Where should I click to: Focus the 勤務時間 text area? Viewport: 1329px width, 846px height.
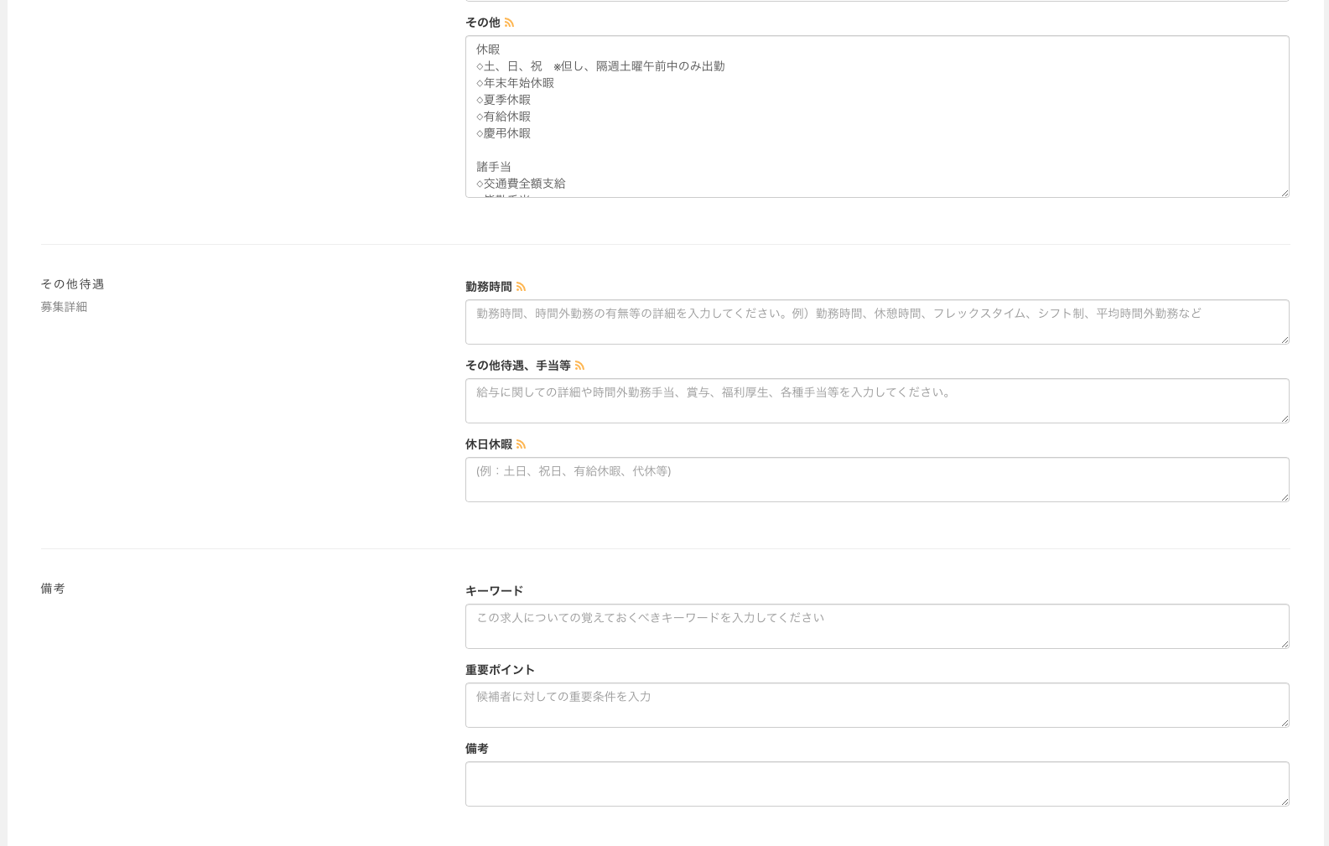[x=876, y=322]
